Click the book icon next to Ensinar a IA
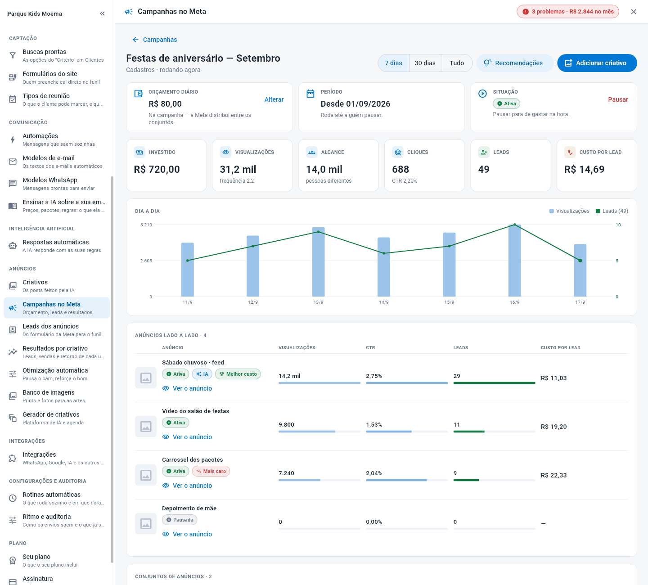The height and width of the screenshot is (585, 648). click(x=13, y=206)
